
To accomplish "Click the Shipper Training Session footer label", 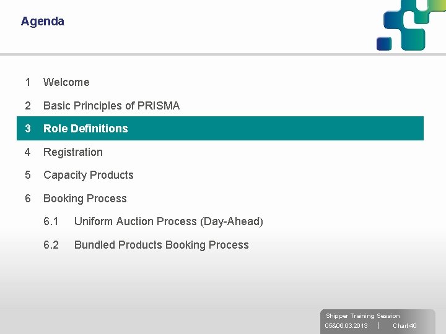I will coord(362,316).
